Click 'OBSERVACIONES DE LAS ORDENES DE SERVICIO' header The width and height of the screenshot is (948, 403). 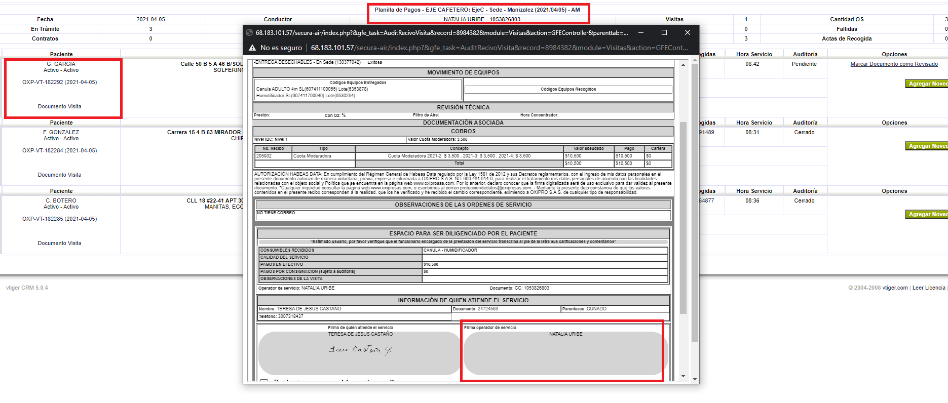pos(463,205)
